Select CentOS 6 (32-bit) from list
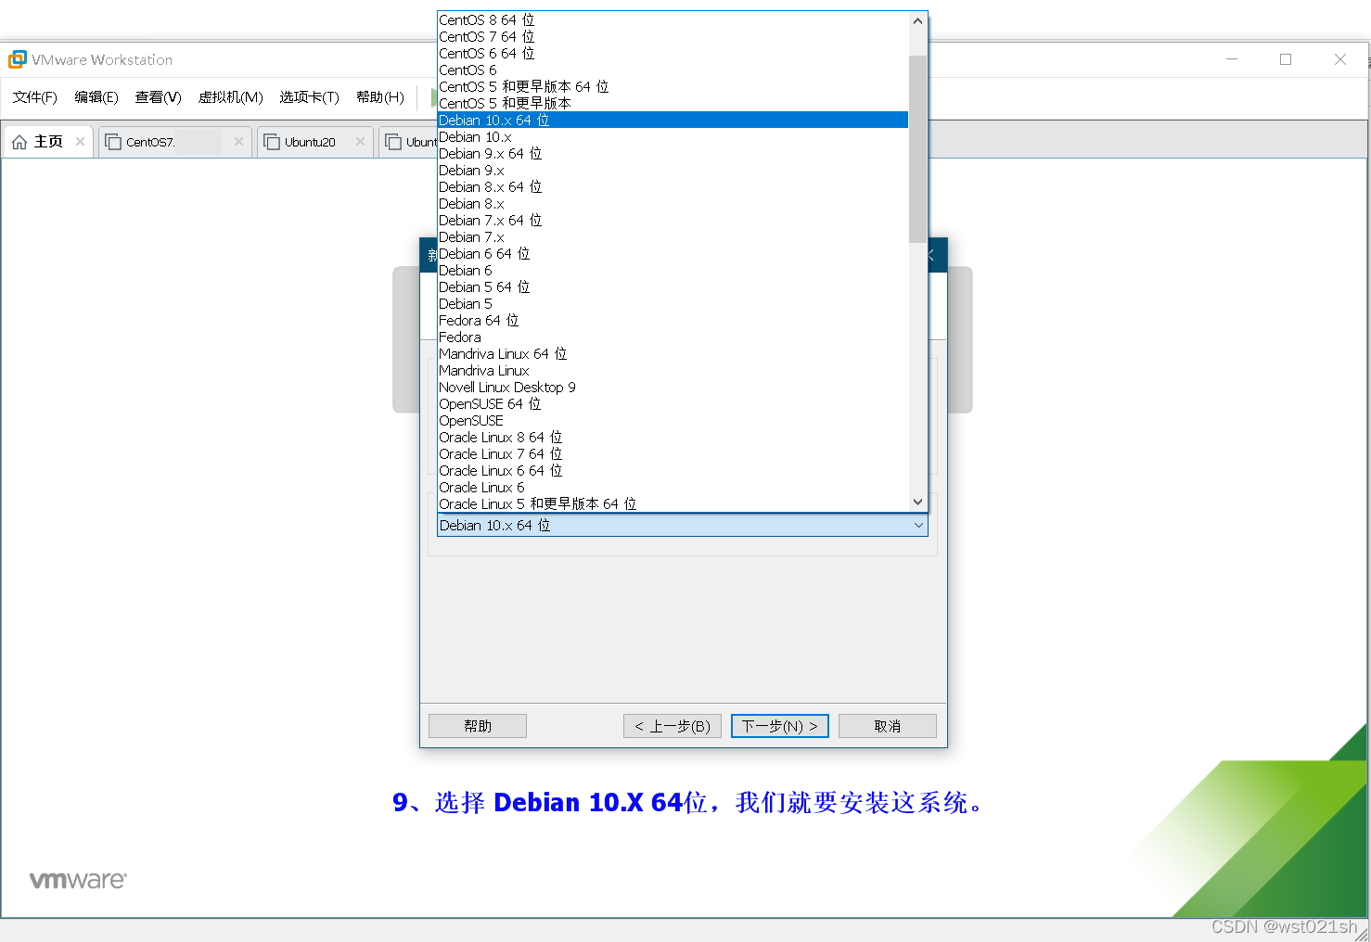 [673, 70]
